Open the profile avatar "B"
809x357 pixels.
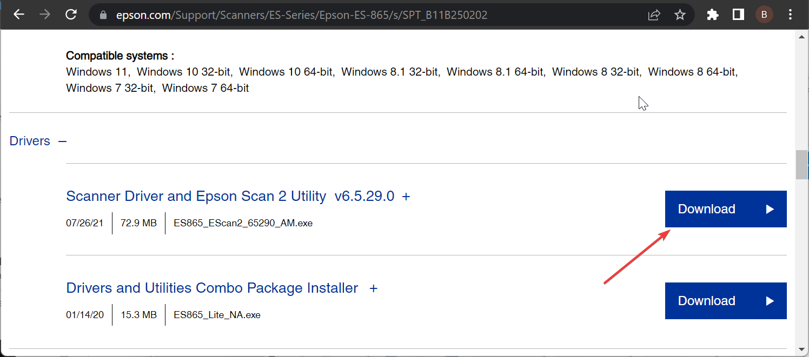pos(764,15)
